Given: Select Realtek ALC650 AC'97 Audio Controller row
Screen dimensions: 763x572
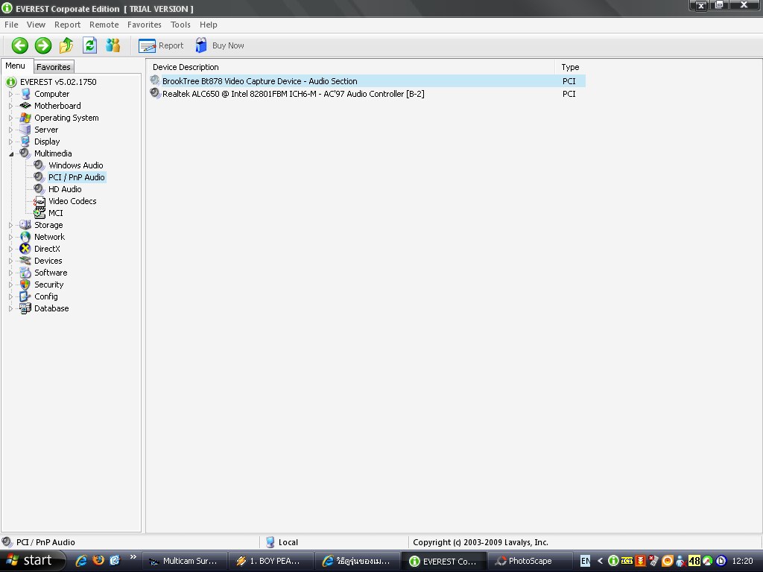Looking at the screenshot, I should point(367,94).
